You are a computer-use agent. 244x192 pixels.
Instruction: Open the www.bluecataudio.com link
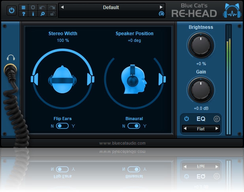pos(122,143)
